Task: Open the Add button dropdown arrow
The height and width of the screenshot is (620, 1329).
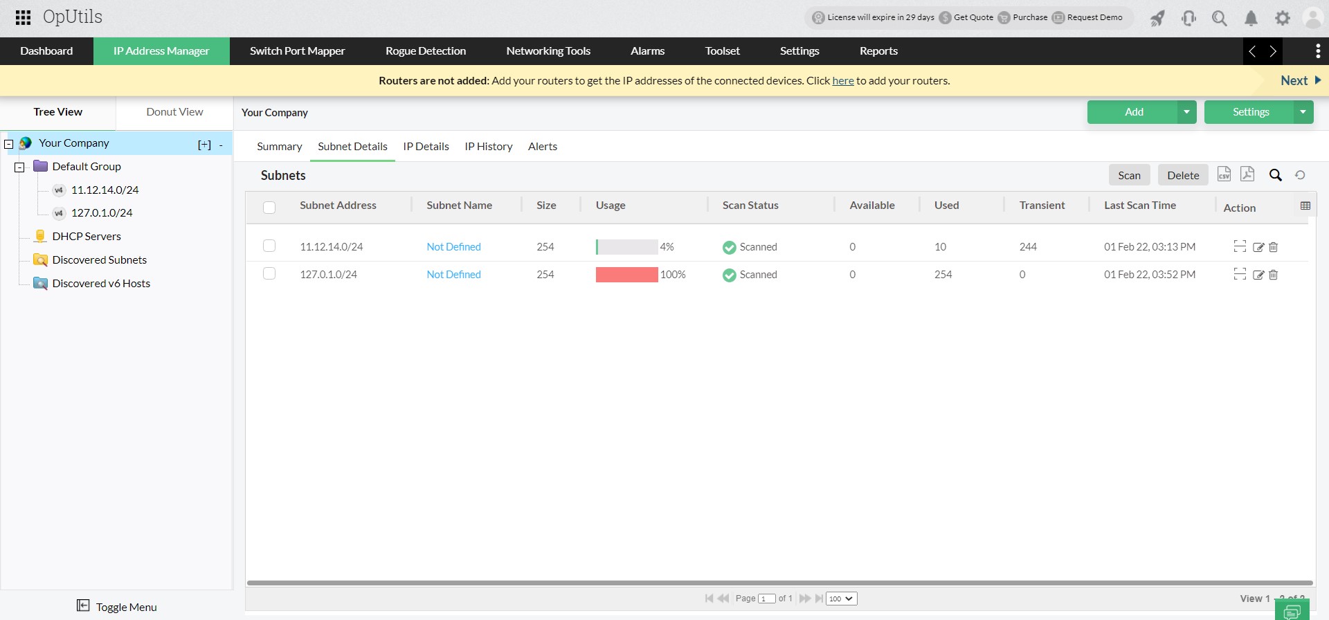Action: [x=1186, y=112]
